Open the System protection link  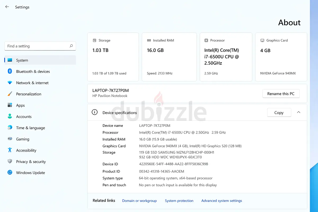click(179, 201)
